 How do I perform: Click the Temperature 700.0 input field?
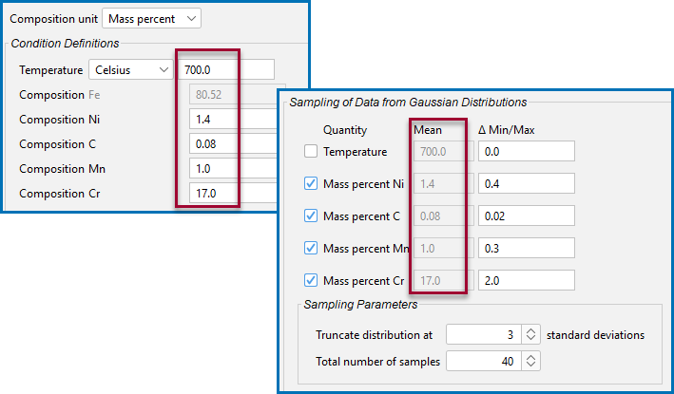226,70
